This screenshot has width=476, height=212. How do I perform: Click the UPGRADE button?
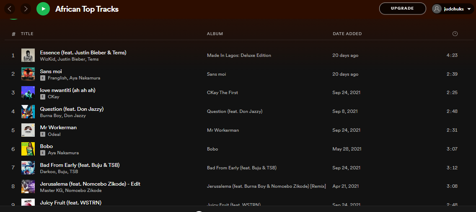402,8
